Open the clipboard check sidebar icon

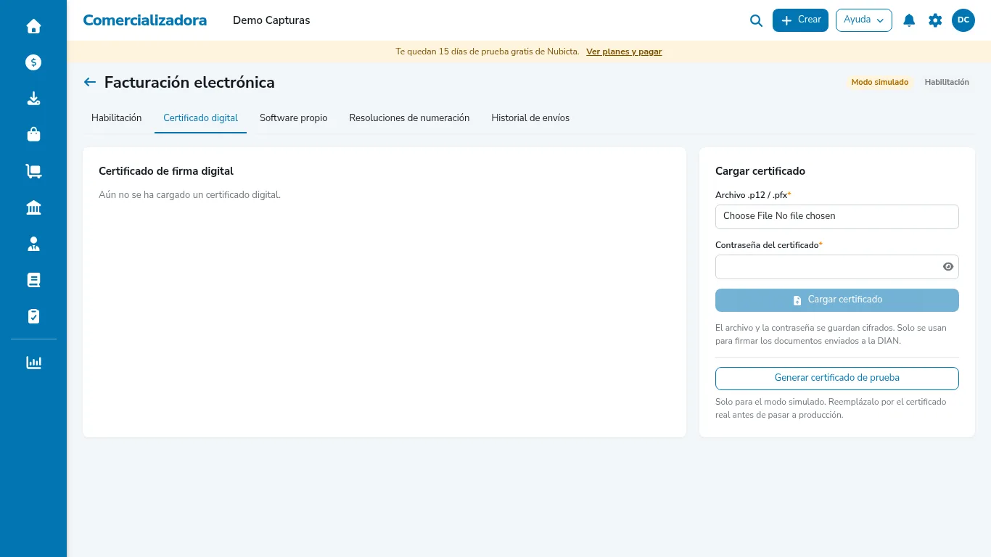[33, 316]
